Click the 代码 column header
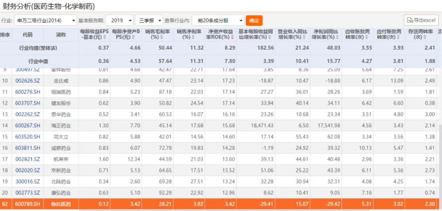442x211 pixels. tap(28, 35)
